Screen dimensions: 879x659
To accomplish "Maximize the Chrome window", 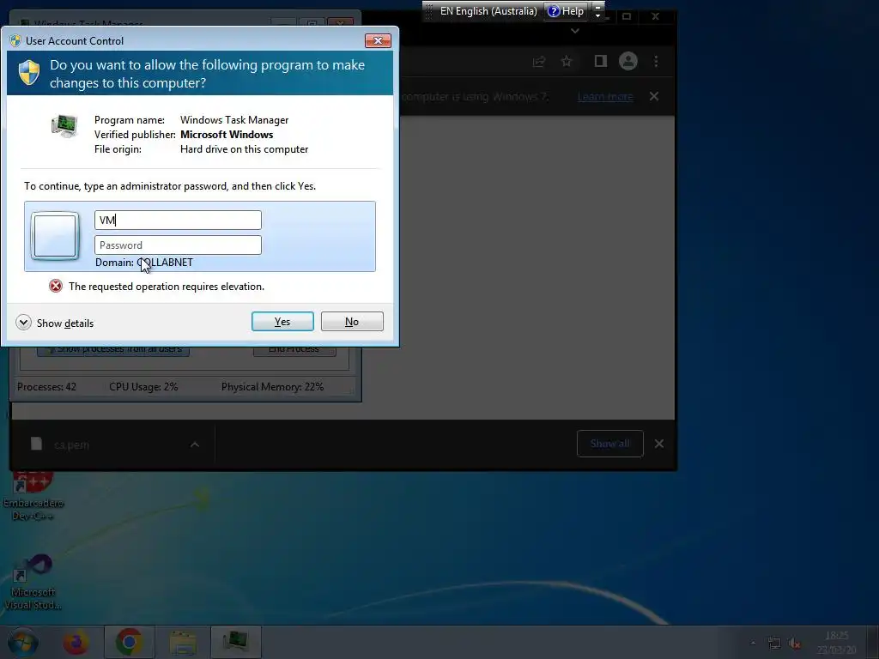I will pyautogui.click(x=627, y=17).
